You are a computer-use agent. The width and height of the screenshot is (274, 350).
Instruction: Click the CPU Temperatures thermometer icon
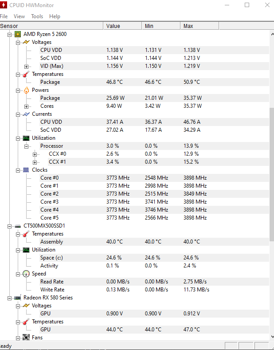click(26, 74)
